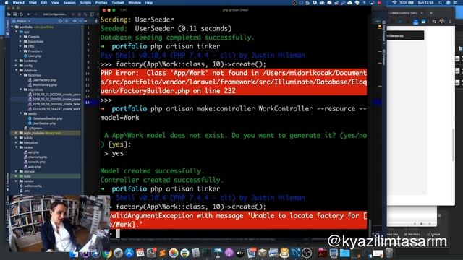463x260 pixels.
Task: Open Sequel Pro from the dock
Action: pyautogui.click(x=284, y=253)
